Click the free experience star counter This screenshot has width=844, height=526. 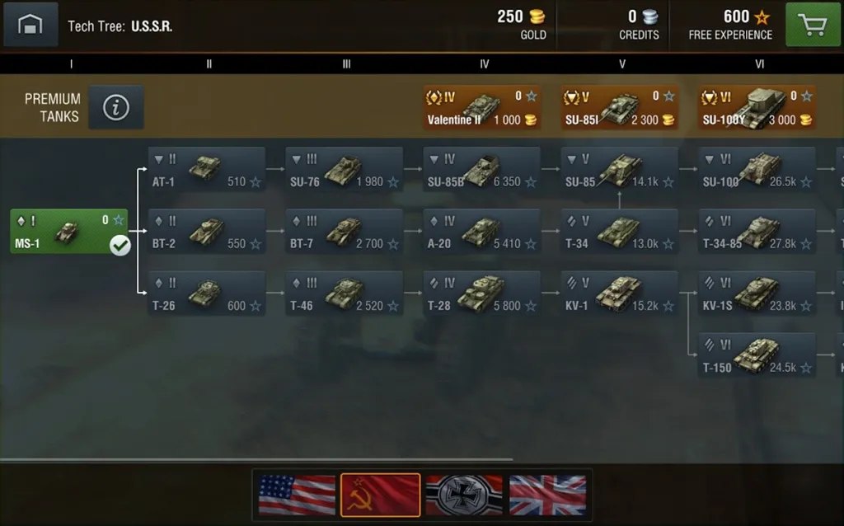pos(730,25)
